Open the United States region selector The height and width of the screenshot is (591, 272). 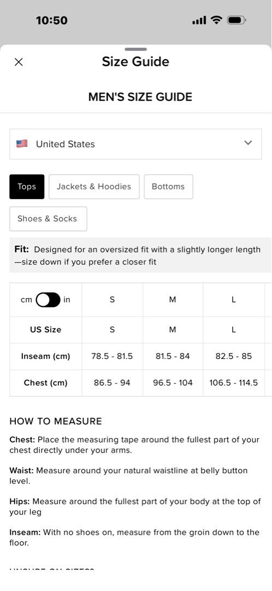(135, 144)
